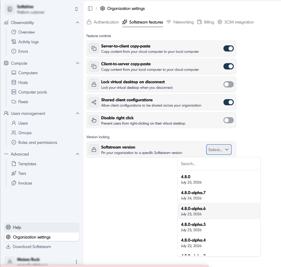Click the Errors alert icon
The height and width of the screenshot is (267, 281).
click(14, 51)
